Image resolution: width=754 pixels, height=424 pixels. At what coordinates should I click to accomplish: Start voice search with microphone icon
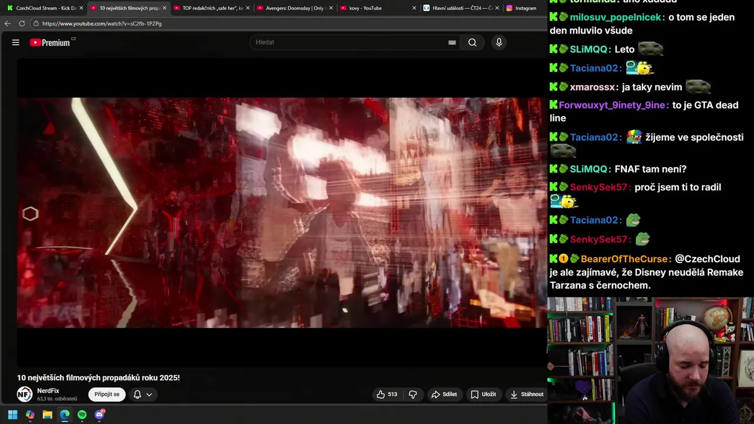pyautogui.click(x=499, y=42)
